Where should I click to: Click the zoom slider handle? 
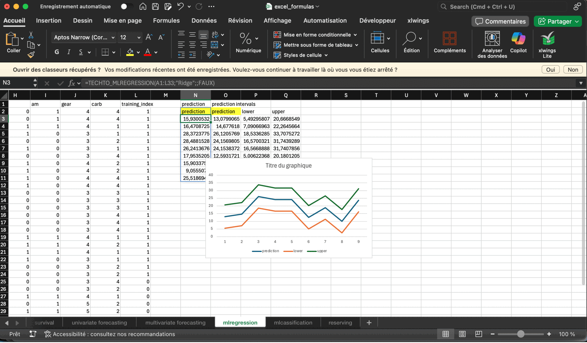tap(521, 334)
